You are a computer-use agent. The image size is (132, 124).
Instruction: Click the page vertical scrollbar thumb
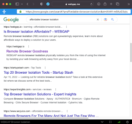coord(131,52)
